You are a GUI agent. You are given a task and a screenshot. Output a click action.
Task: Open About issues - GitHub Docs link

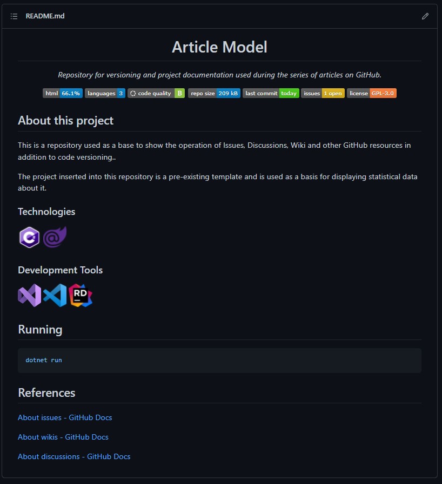tap(65, 417)
